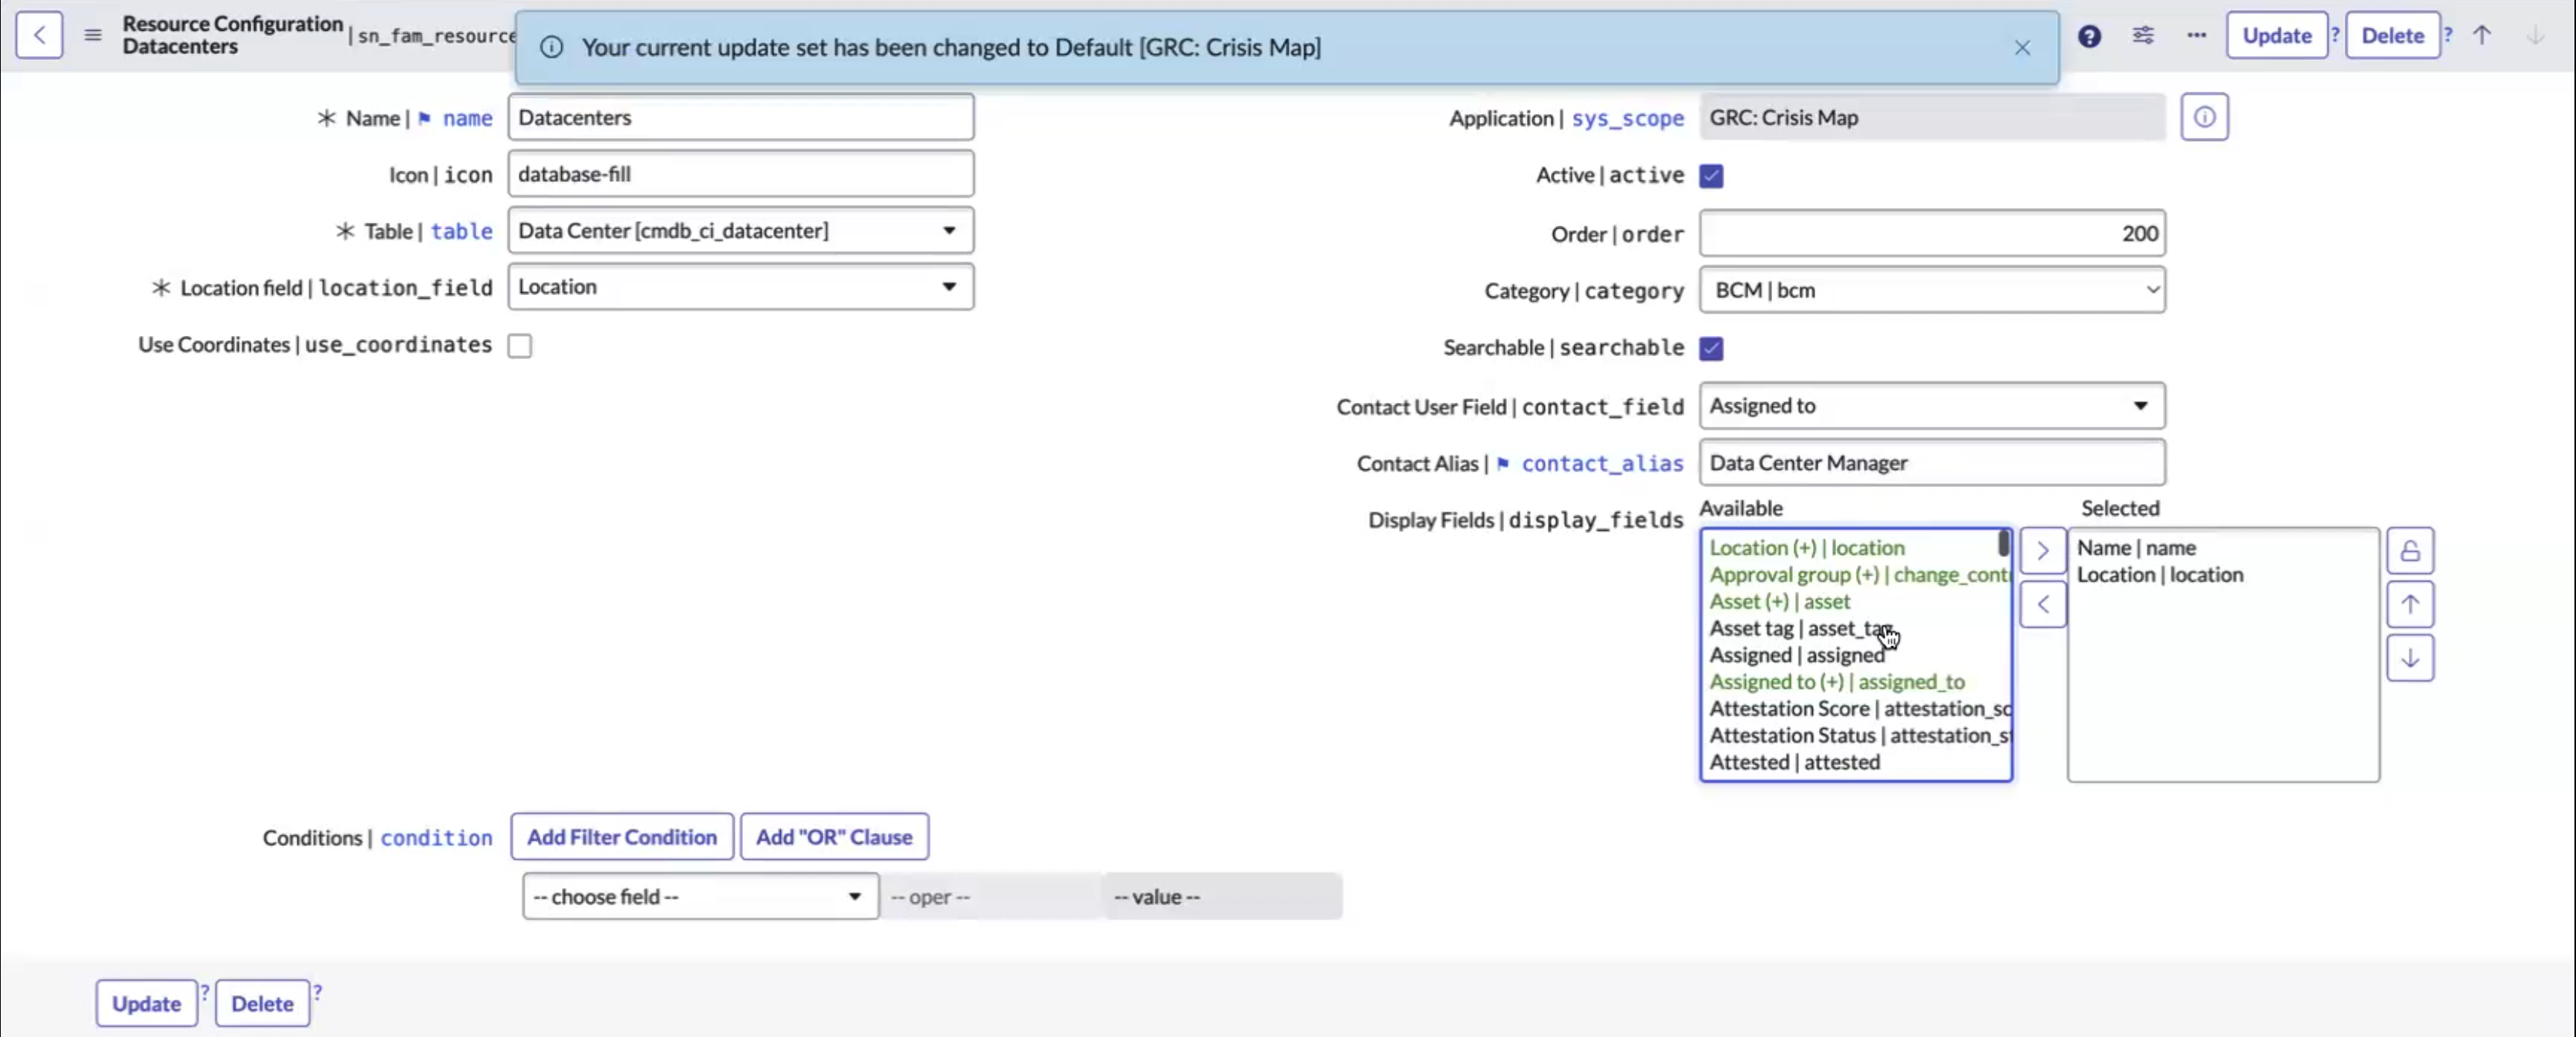2576x1037 pixels.
Task: Open the choose field condition dropdown
Action: point(700,897)
